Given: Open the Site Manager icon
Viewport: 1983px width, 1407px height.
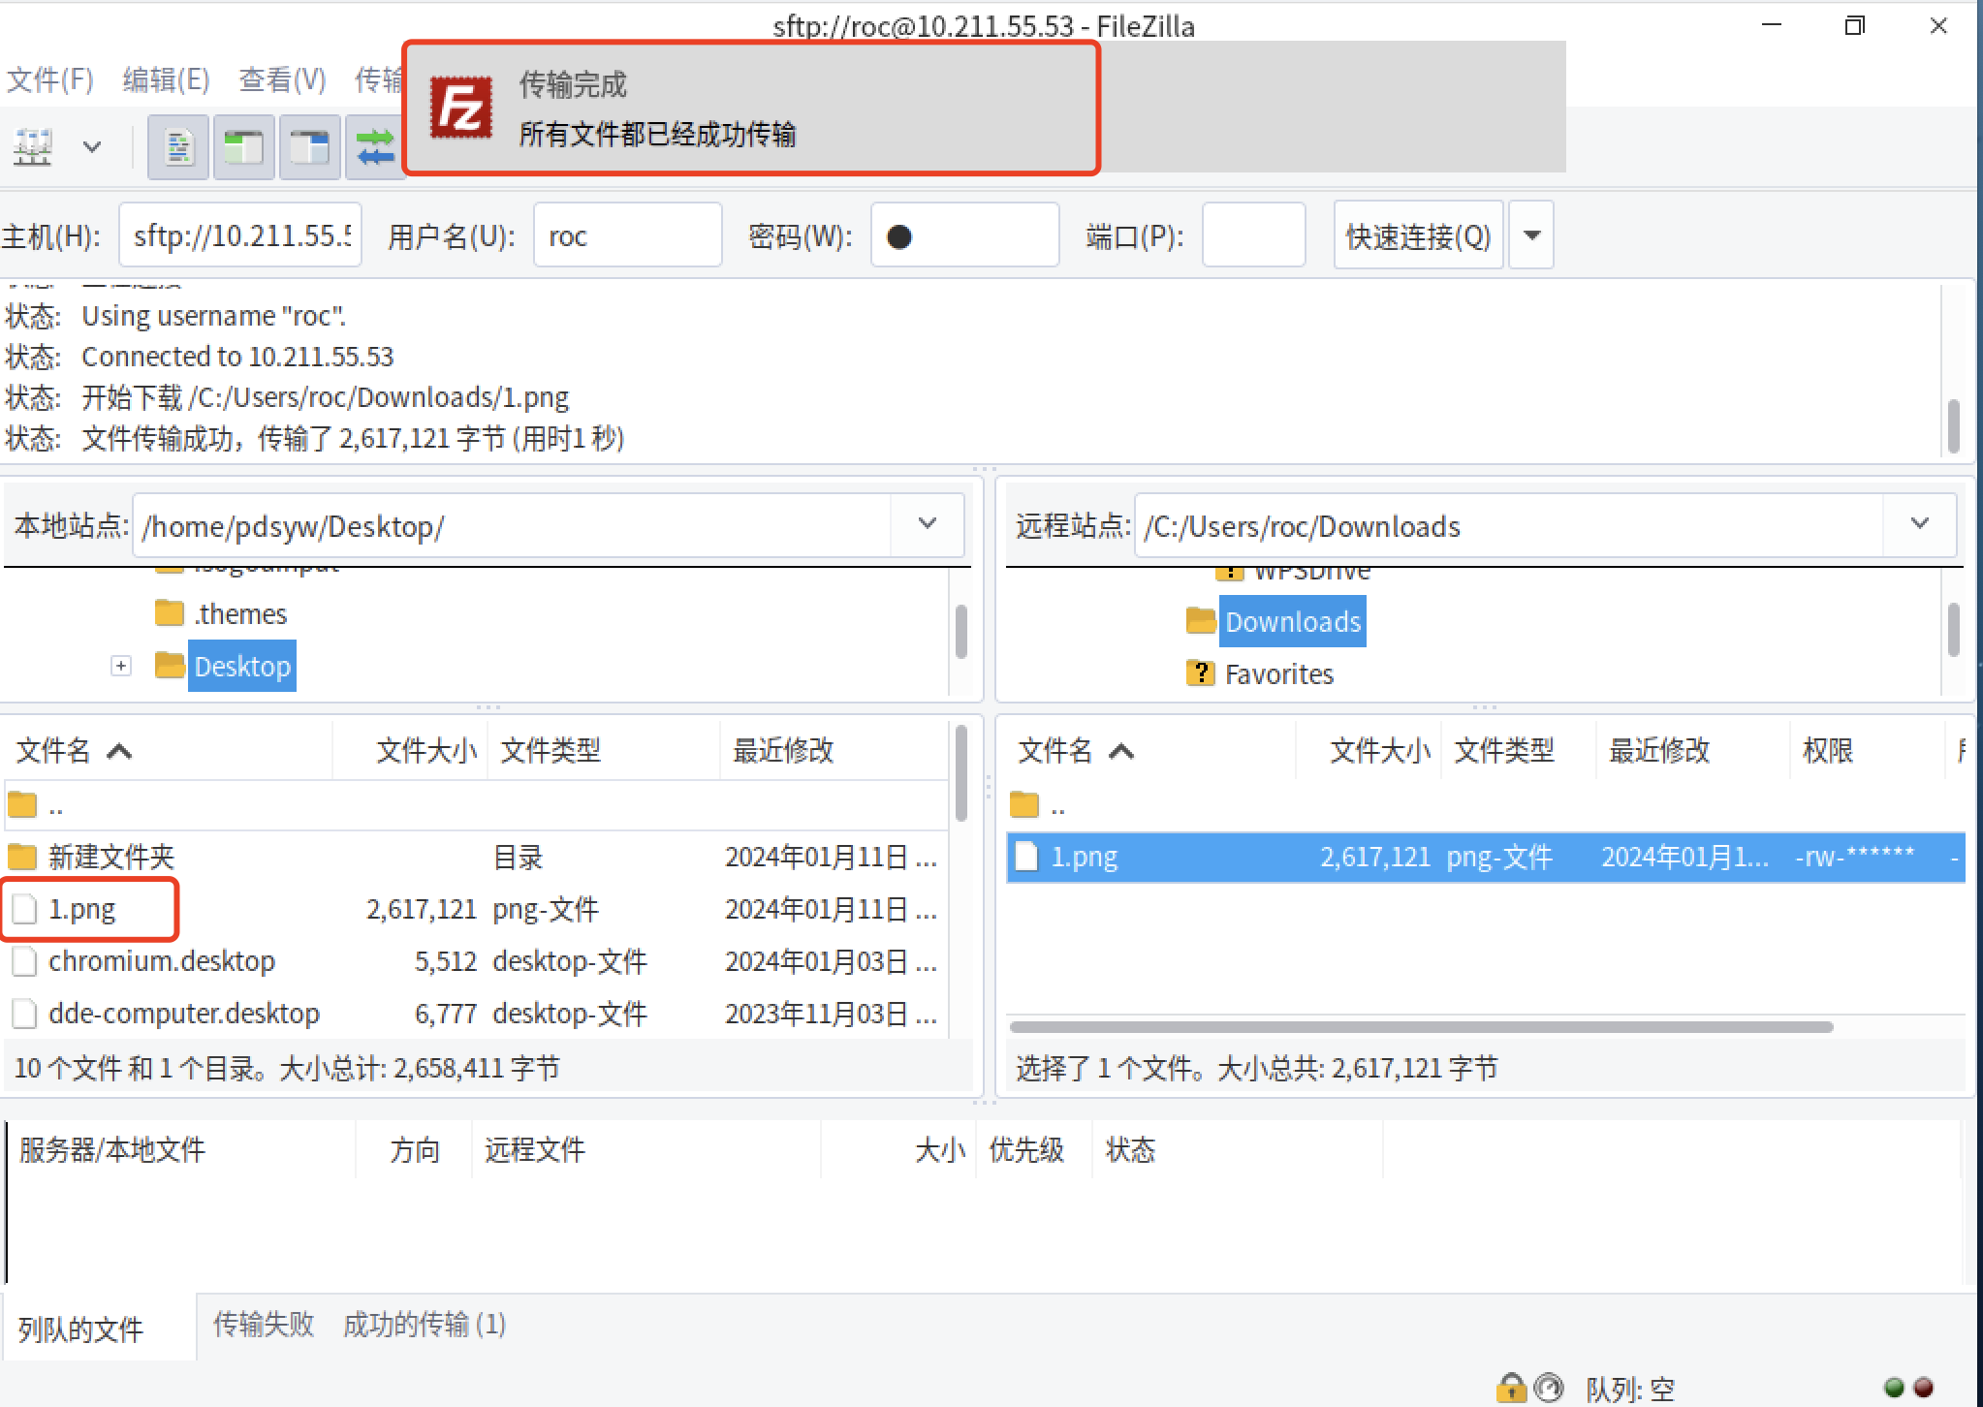Looking at the screenshot, I should coord(33,147).
